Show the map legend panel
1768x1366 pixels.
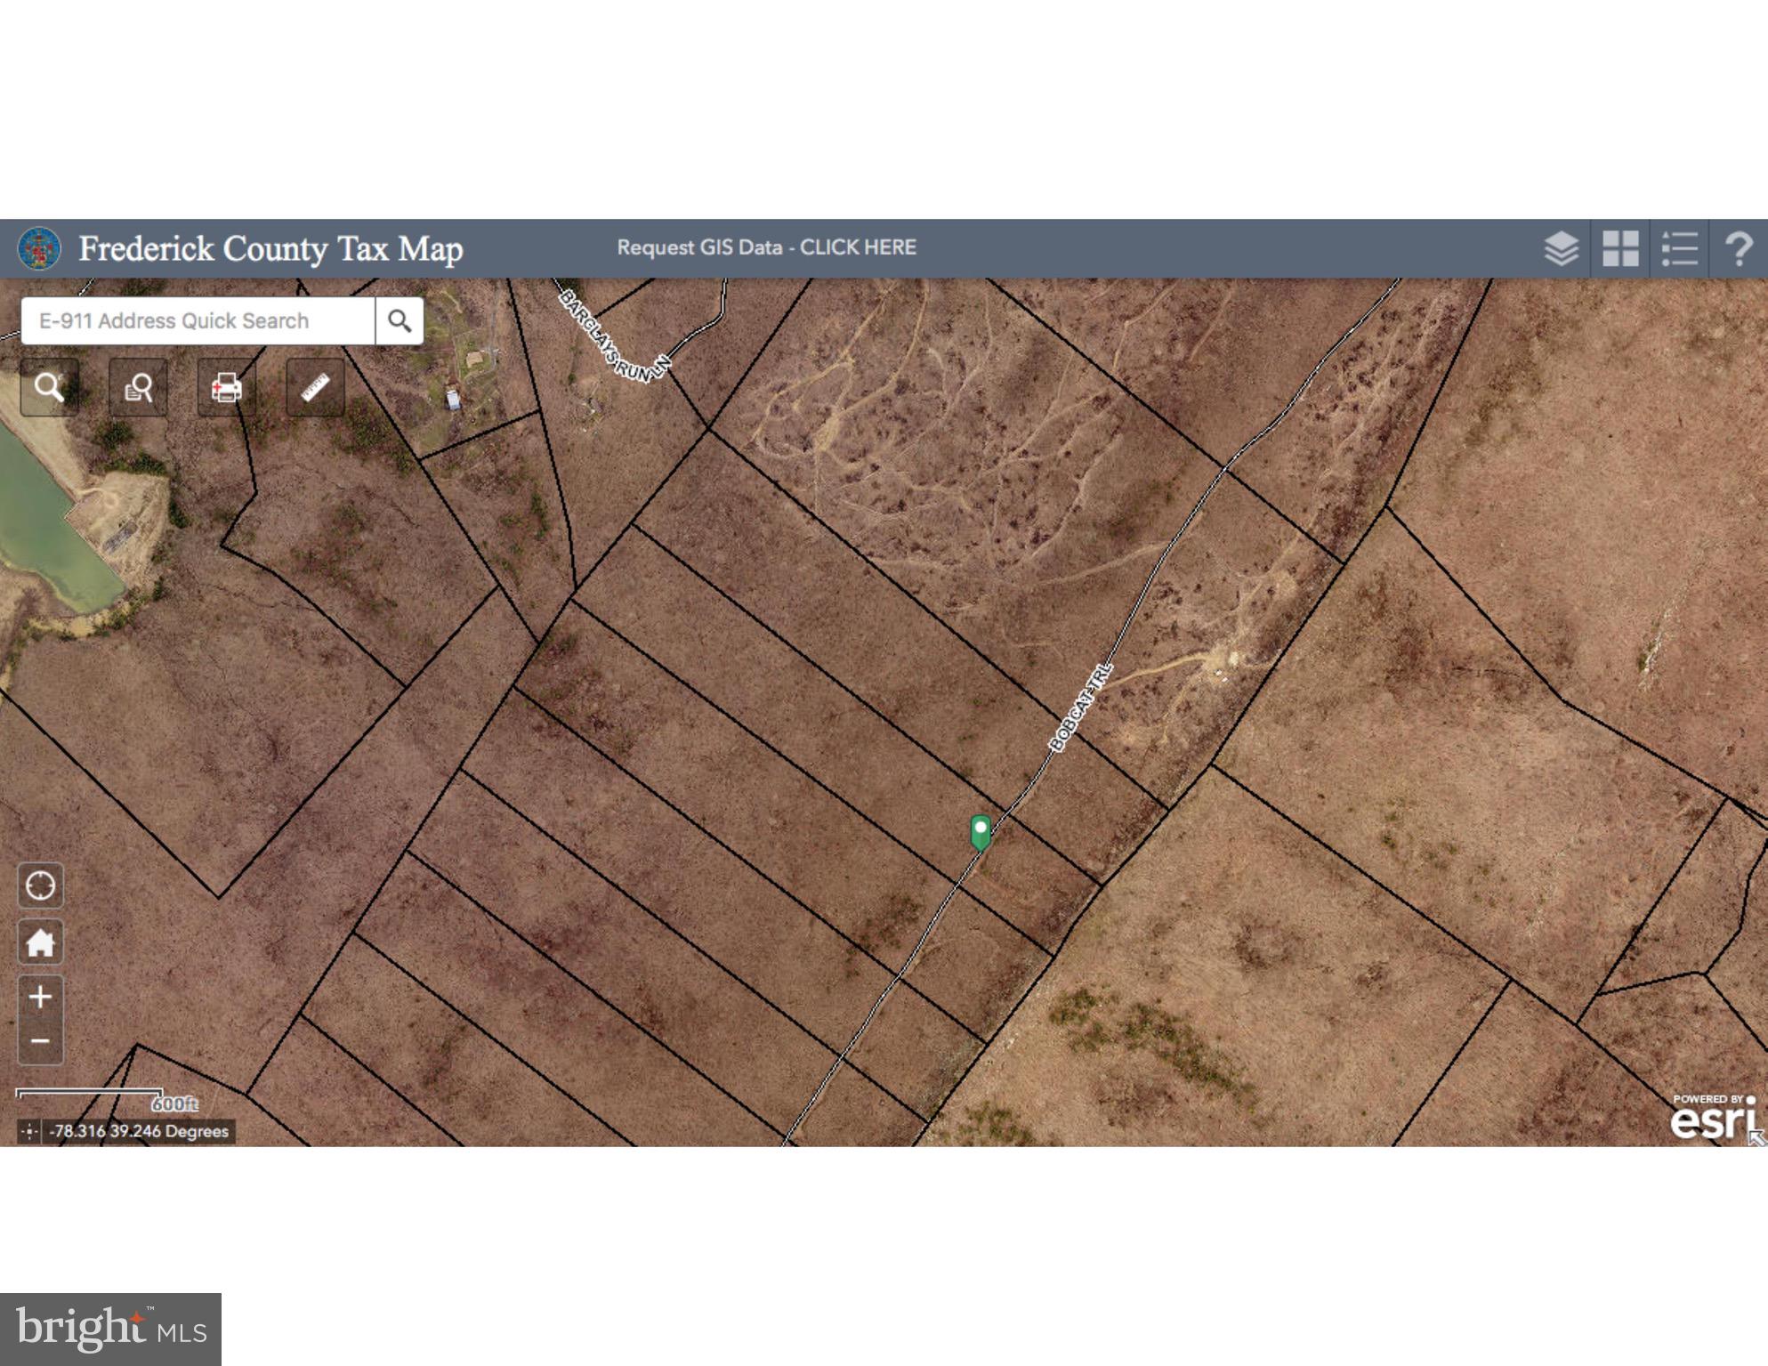1680,250
